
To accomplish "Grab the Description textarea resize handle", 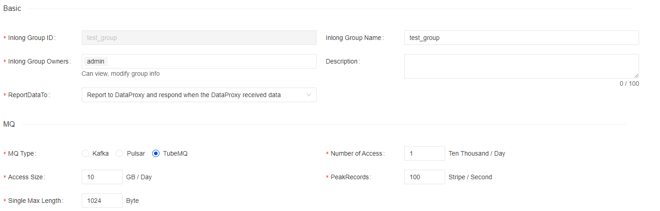I will (x=636, y=75).
